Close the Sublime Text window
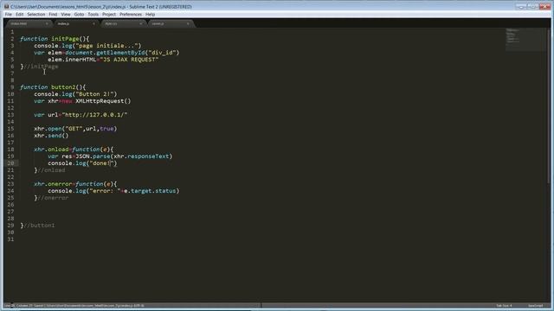554x311 pixels. 544,6
